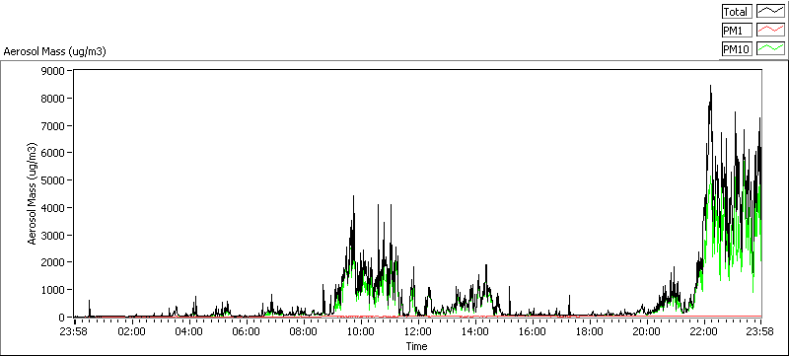Click the 4000 y-axis value
This screenshot has height=356, width=789.
pos(54,208)
